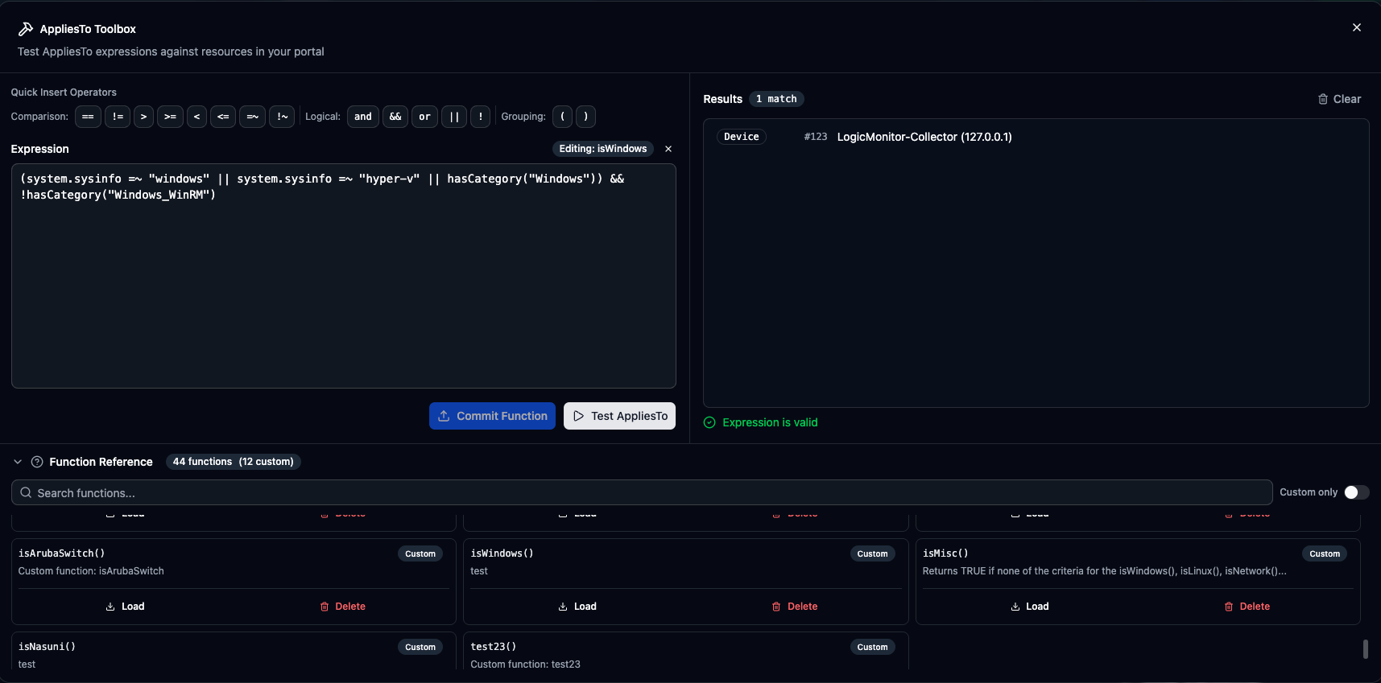Click the Custom badge on isArubaSwitch()
The height and width of the screenshot is (683, 1381).
click(x=420, y=553)
